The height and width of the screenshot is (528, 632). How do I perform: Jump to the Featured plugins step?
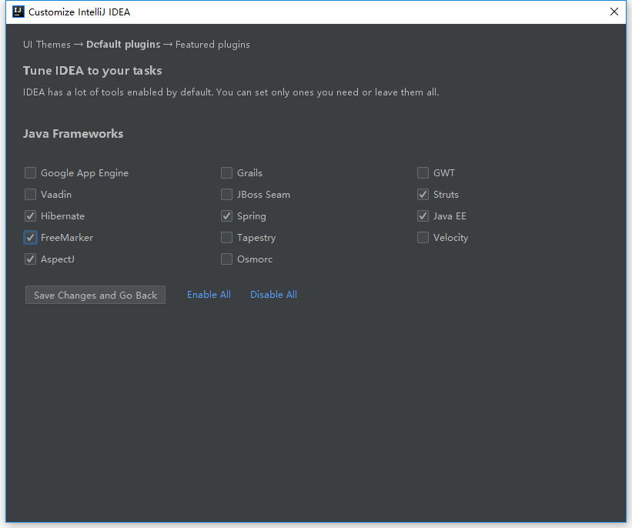[x=212, y=45]
